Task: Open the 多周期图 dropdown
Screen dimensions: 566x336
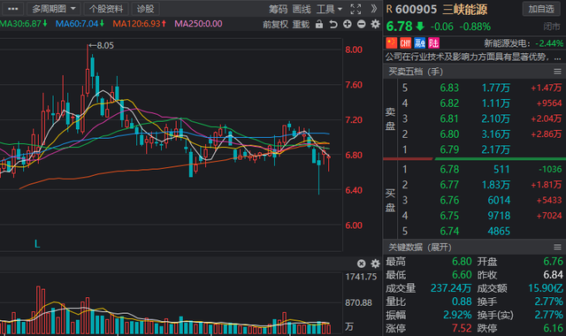Action: pos(54,9)
